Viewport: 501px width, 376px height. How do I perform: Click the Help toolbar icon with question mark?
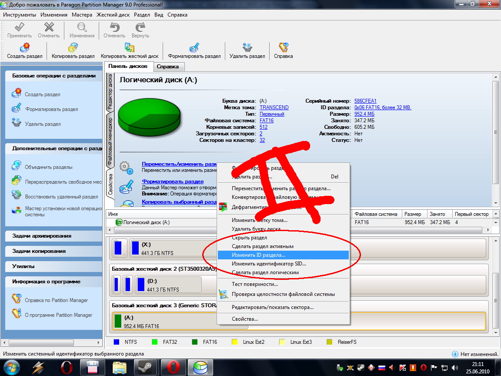[x=284, y=47]
